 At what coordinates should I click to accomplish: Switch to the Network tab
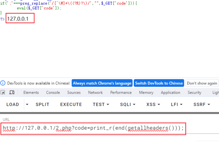[x=95, y=93]
